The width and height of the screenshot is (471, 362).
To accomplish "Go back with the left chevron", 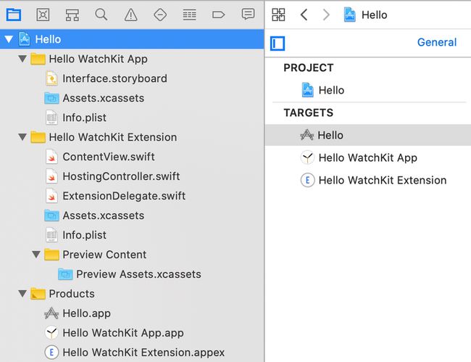I will (x=304, y=15).
